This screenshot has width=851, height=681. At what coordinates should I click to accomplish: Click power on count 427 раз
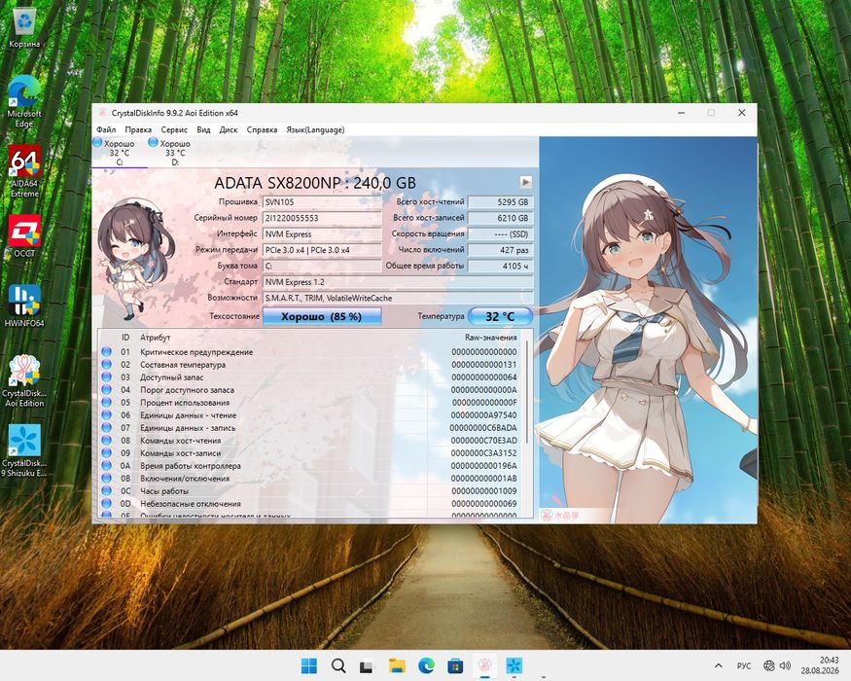[x=500, y=250]
